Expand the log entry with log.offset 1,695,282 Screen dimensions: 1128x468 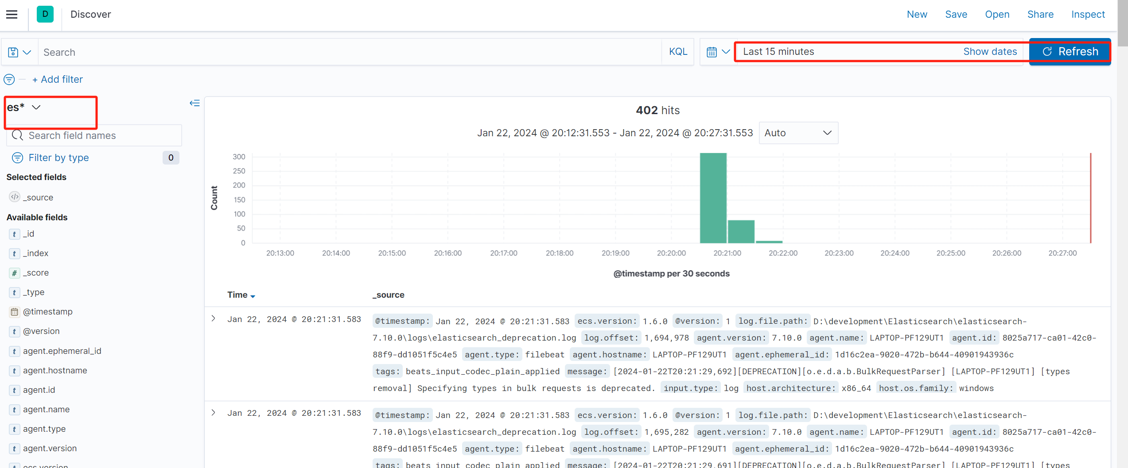[x=214, y=413]
